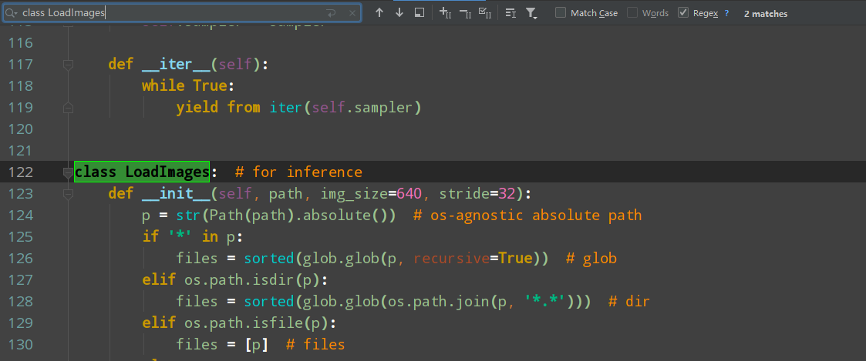
Task: Click the new line icon in search field
Action: tap(332, 12)
